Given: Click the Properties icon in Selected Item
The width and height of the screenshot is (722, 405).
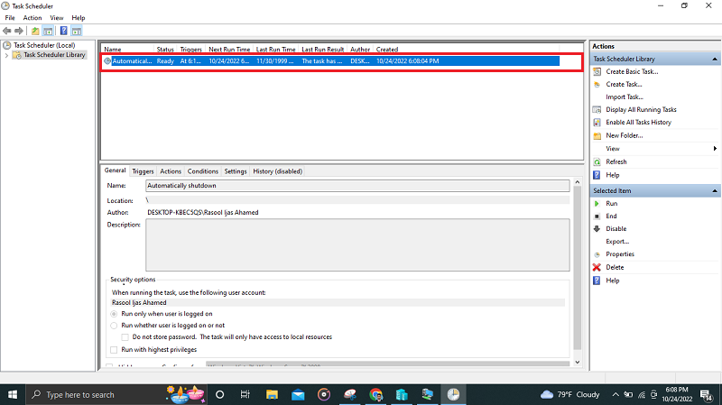Looking at the screenshot, I should coord(597,254).
